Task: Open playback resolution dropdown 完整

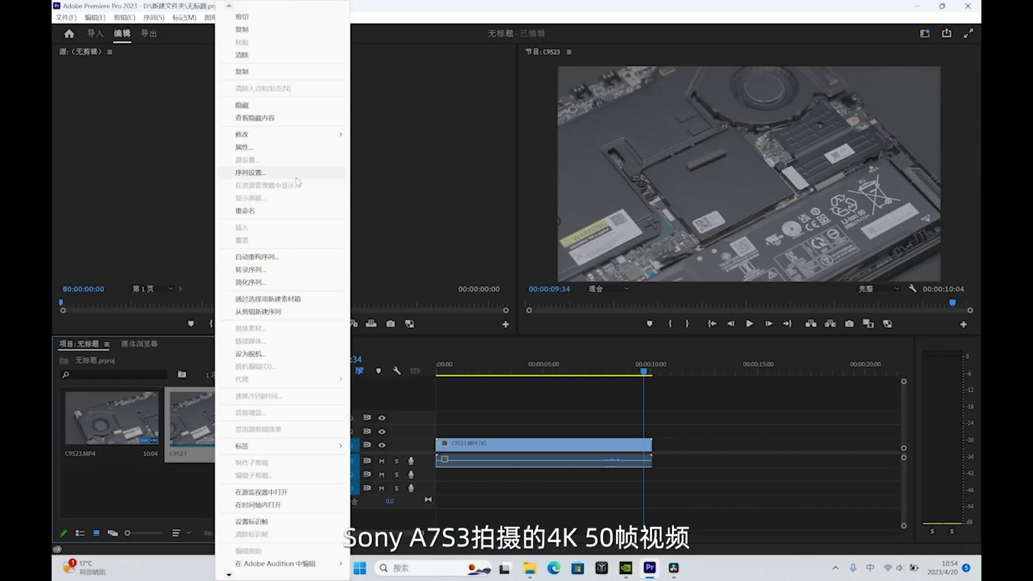Action: point(878,289)
